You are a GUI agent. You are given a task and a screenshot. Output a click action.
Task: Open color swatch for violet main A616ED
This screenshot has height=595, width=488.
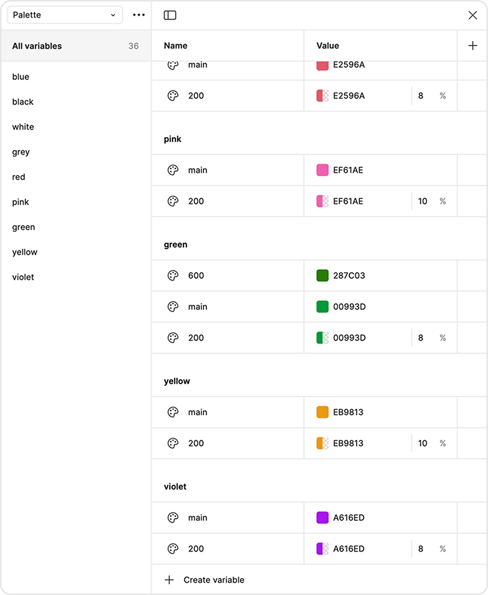(323, 518)
